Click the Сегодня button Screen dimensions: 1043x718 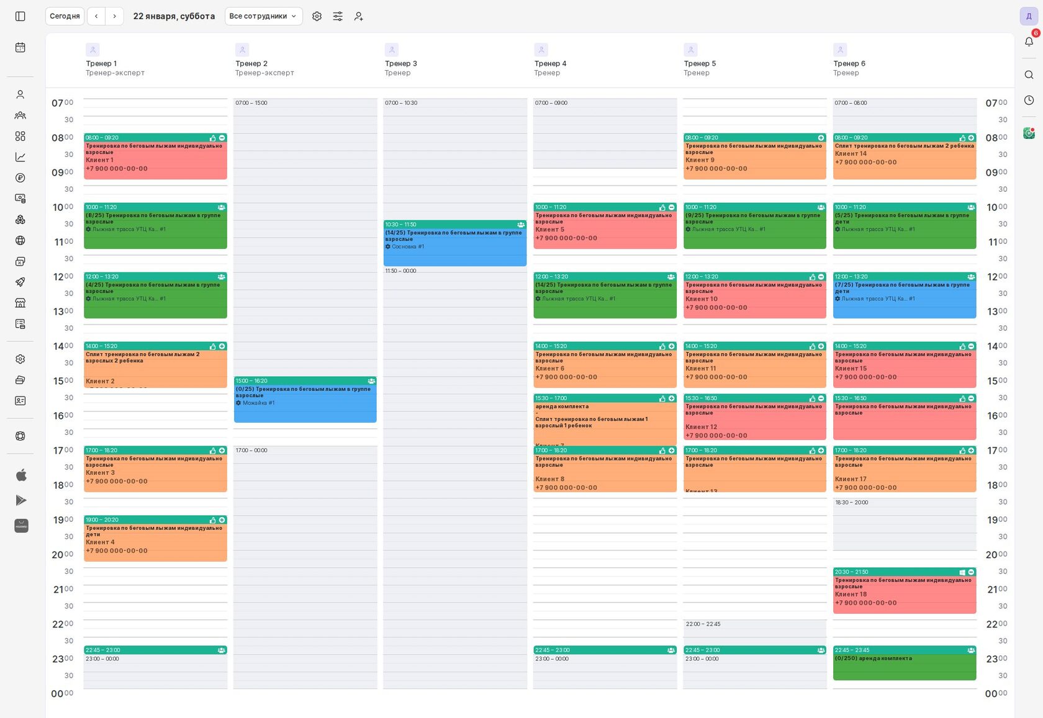[65, 16]
